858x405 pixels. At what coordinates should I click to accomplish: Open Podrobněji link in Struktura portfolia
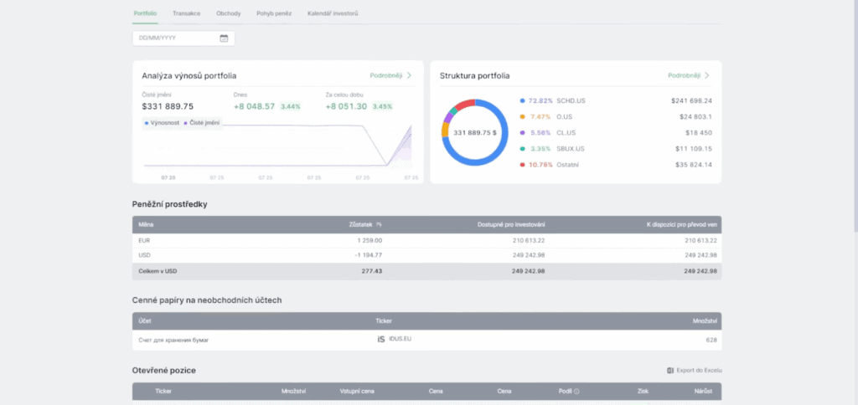coord(684,75)
